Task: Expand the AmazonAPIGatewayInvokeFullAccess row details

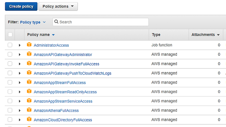Action: (20, 64)
